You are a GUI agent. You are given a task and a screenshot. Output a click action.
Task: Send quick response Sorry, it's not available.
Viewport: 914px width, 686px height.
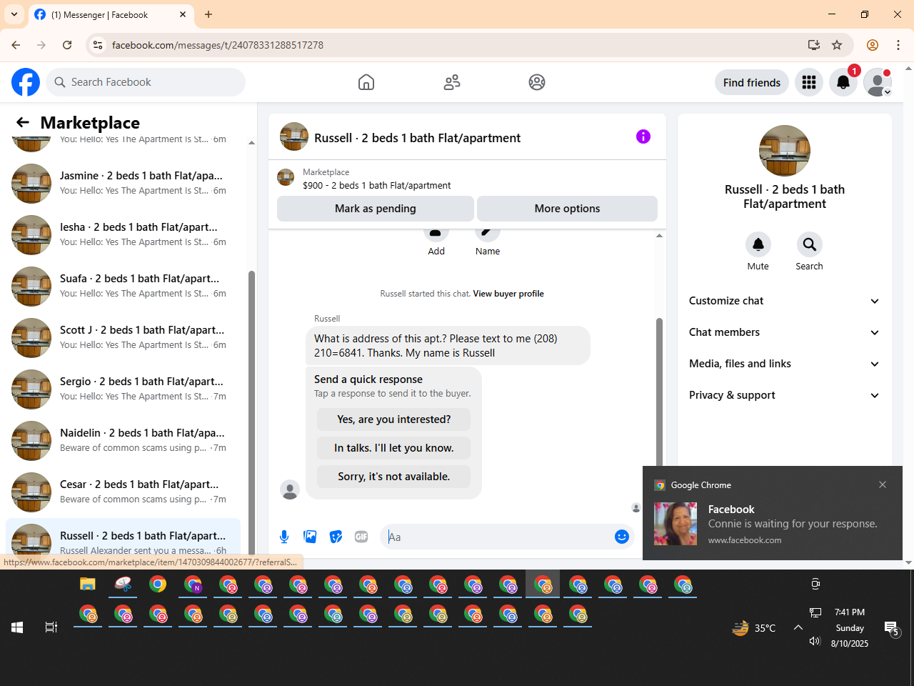click(x=394, y=477)
